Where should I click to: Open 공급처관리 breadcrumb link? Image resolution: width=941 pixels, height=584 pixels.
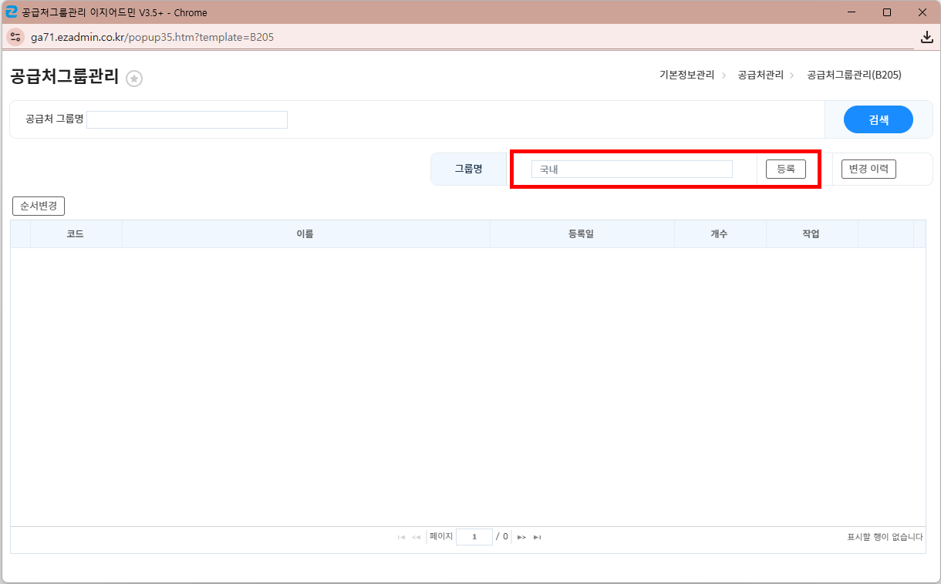click(760, 75)
